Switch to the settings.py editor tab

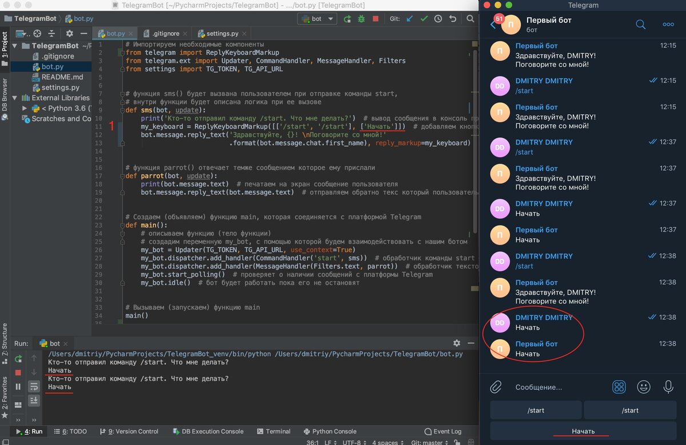(221, 34)
